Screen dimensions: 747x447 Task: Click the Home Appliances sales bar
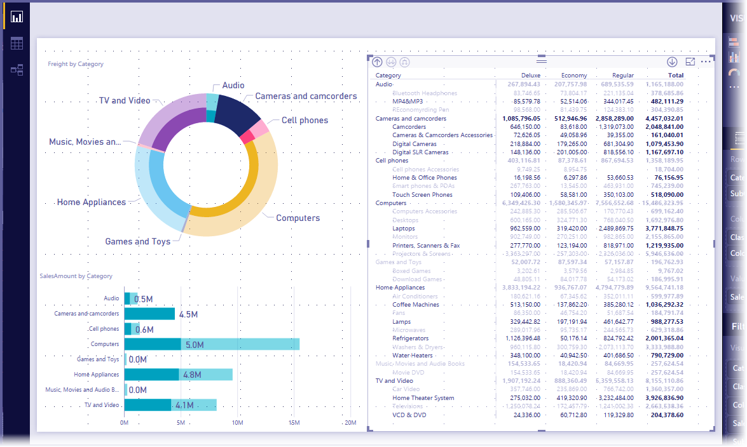[x=179, y=375]
